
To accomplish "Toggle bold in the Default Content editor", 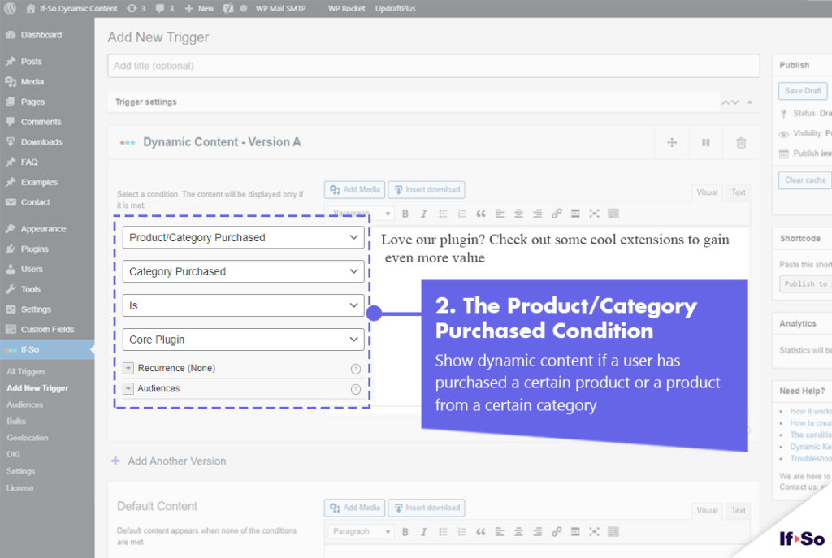I will (405, 531).
